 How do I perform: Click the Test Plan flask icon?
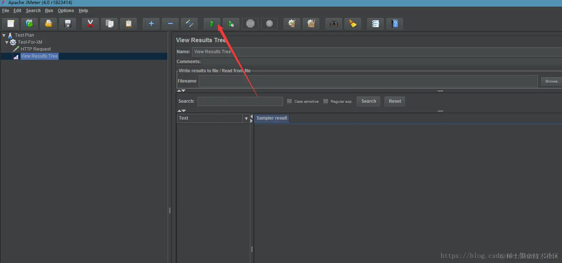10,35
